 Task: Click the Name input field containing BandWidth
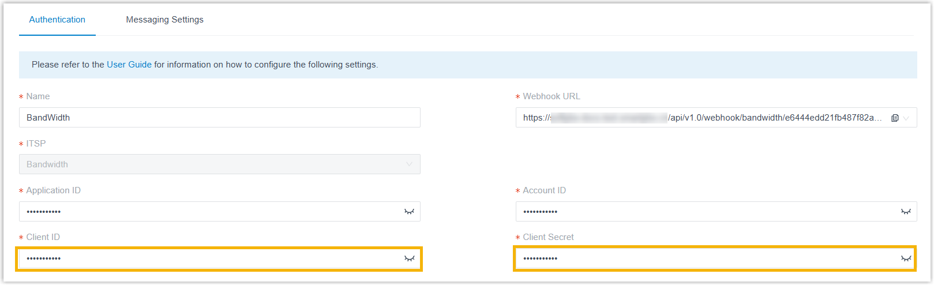tap(220, 118)
